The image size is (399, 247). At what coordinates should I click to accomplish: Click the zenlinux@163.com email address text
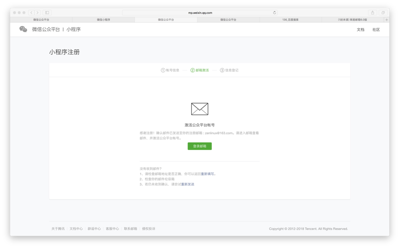pos(219,133)
